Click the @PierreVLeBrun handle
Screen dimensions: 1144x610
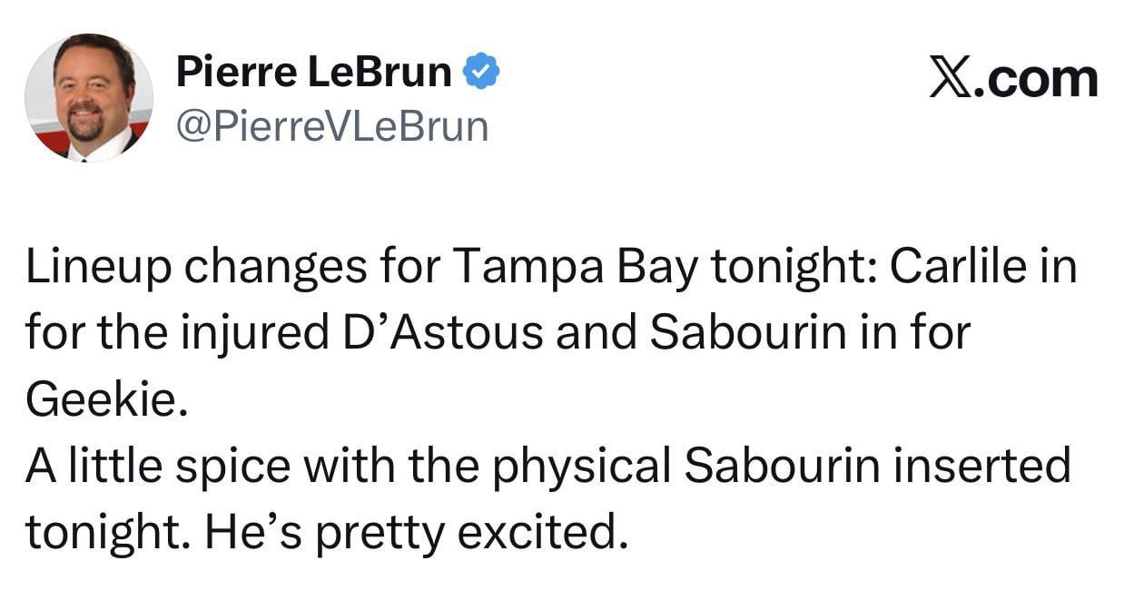coord(331,127)
